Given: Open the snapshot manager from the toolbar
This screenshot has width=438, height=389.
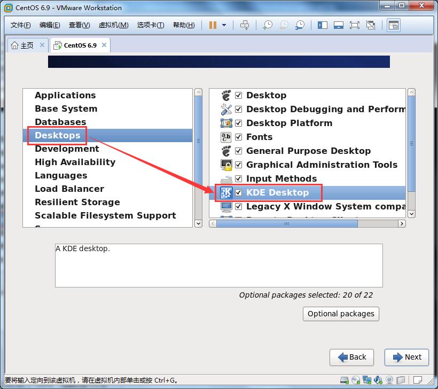Looking at the screenshot, I should pyautogui.click(x=300, y=25).
